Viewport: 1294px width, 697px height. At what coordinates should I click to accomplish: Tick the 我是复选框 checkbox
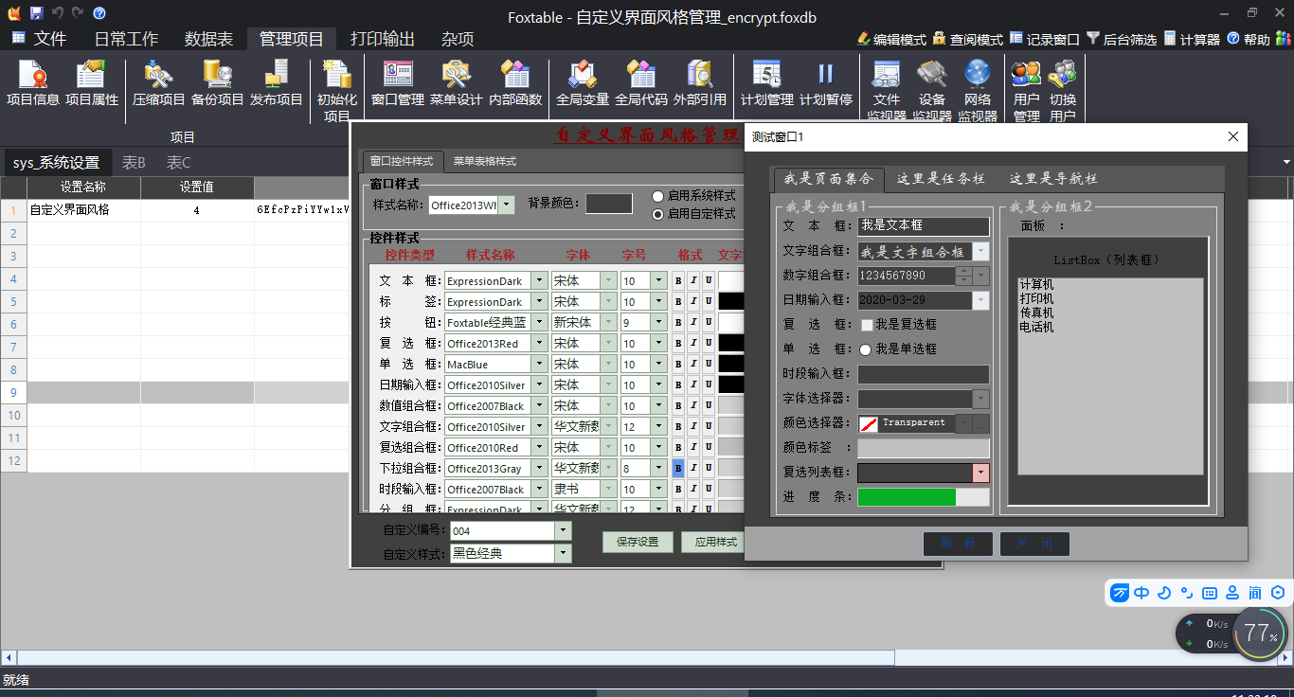pyautogui.click(x=866, y=325)
